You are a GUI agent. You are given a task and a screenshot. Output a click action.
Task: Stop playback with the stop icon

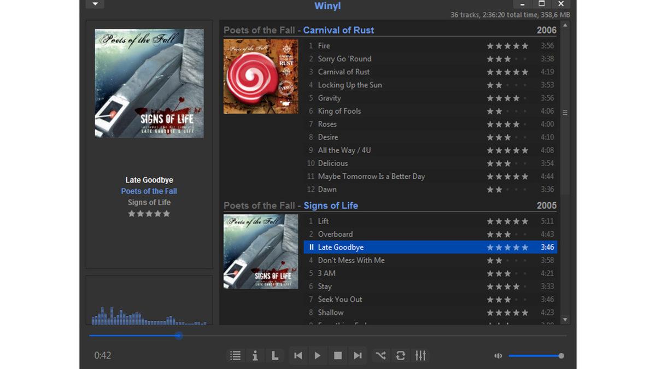point(338,355)
